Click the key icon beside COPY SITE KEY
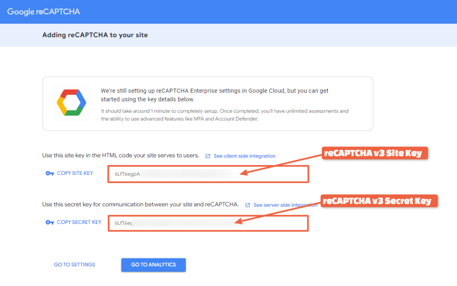The width and height of the screenshot is (457, 286). click(50, 173)
